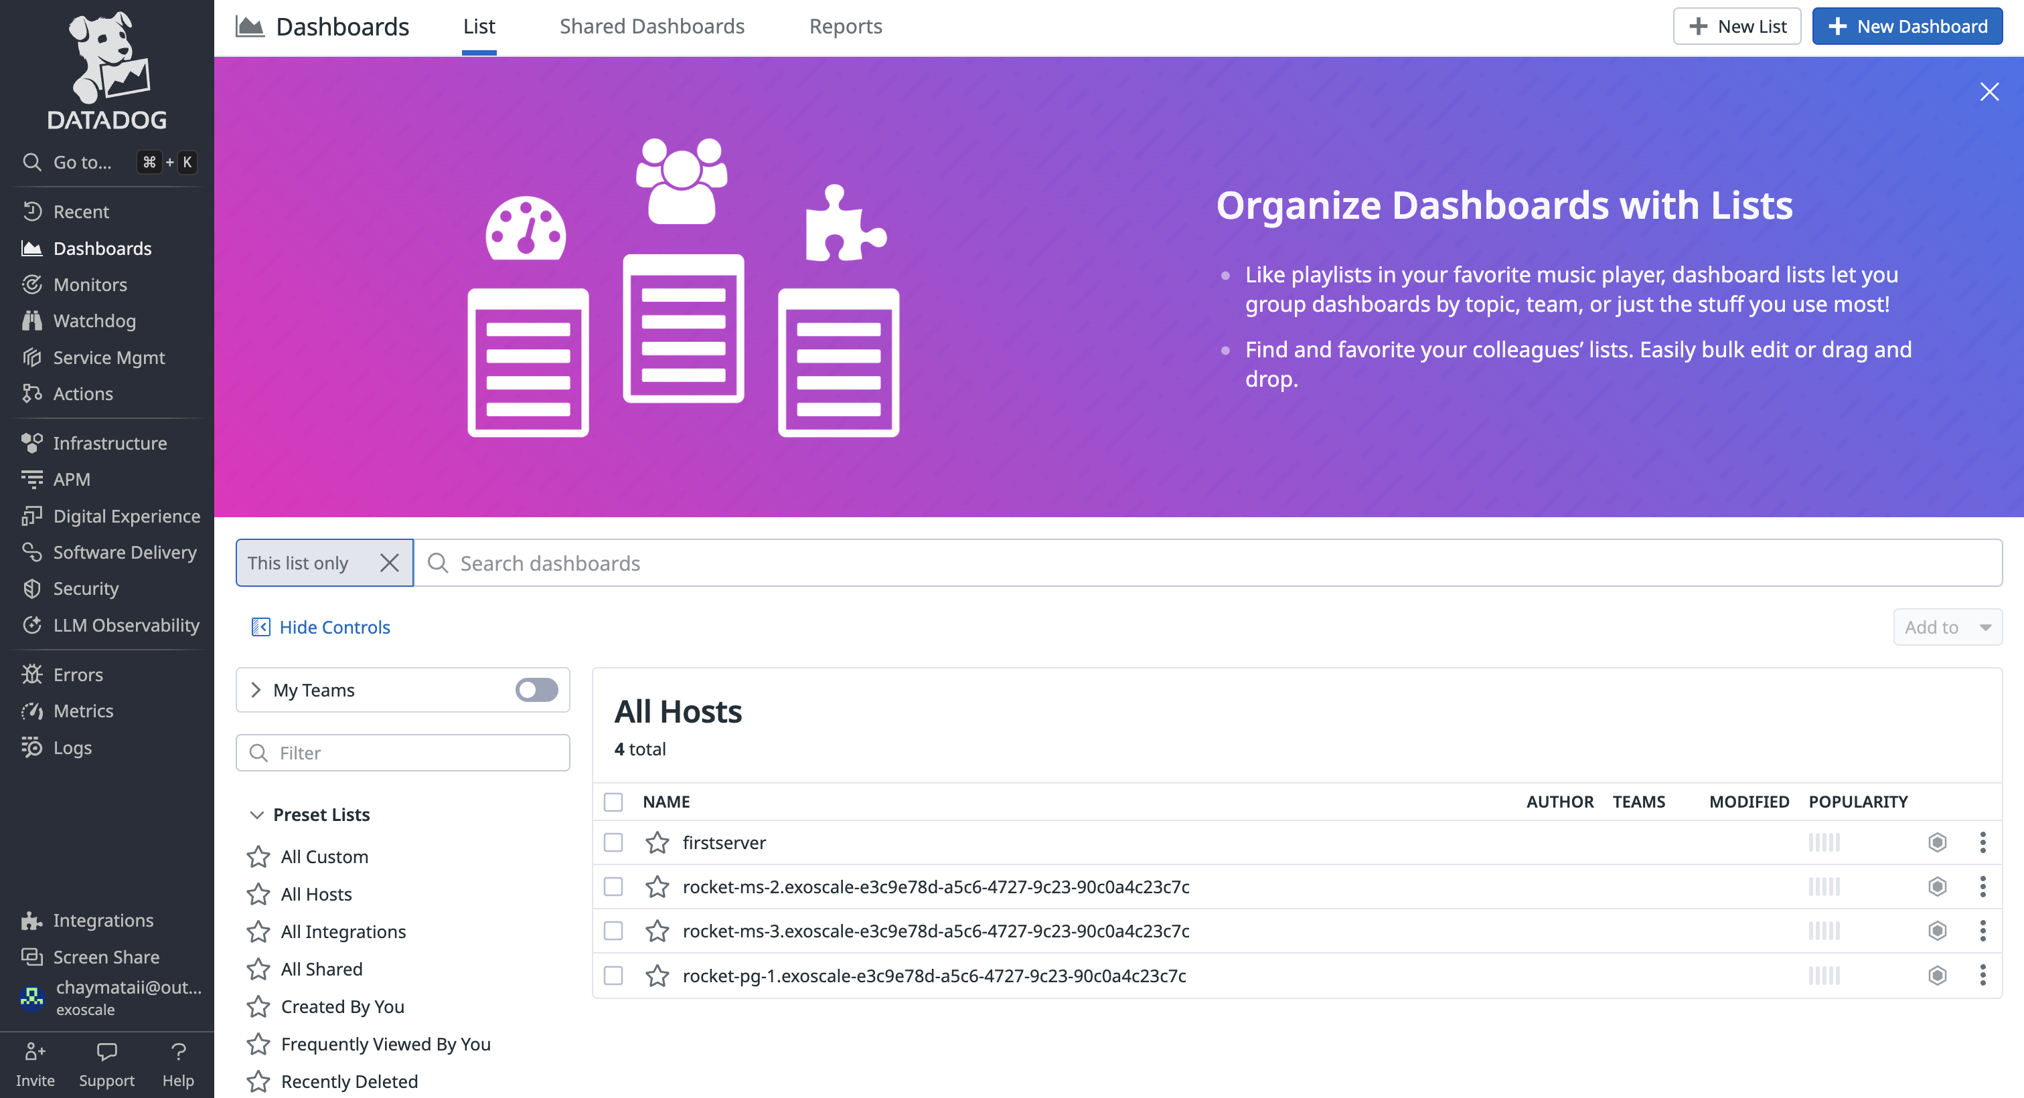Collapse the Preset Lists section
The image size is (2024, 1098).
pyautogui.click(x=256, y=814)
